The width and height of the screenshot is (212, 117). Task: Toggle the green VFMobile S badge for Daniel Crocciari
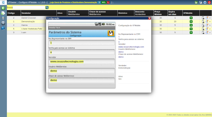tap(191, 18)
